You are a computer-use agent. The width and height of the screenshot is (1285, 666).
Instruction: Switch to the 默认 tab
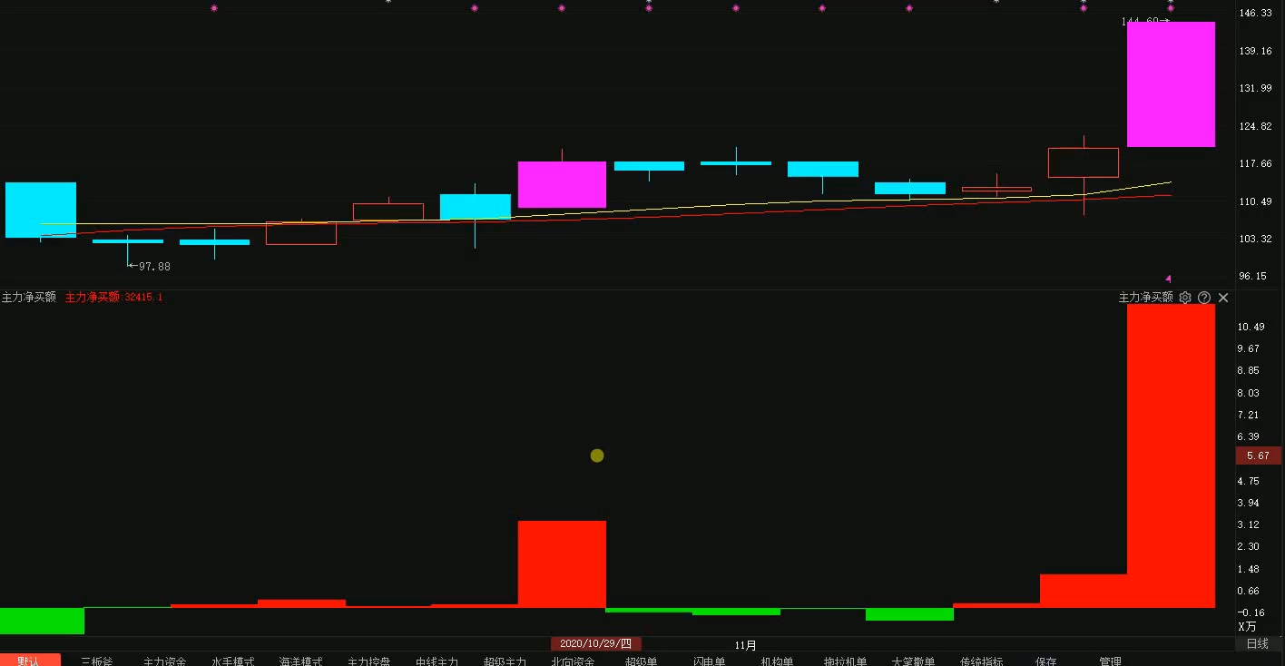coord(29,661)
